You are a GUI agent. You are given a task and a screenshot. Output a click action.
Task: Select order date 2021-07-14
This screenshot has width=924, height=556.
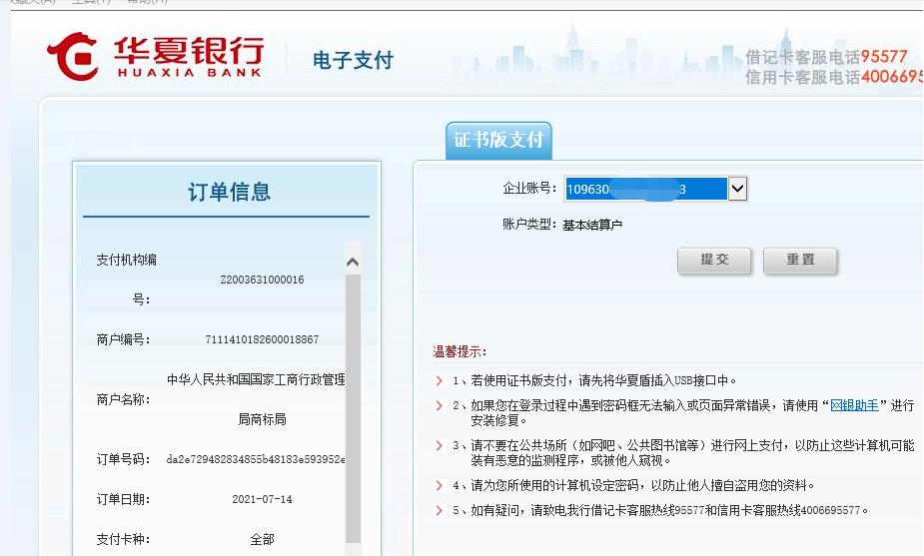point(263,499)
